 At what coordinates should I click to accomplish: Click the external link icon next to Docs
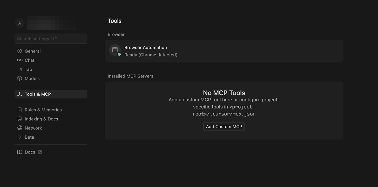[x=40, y=152]
